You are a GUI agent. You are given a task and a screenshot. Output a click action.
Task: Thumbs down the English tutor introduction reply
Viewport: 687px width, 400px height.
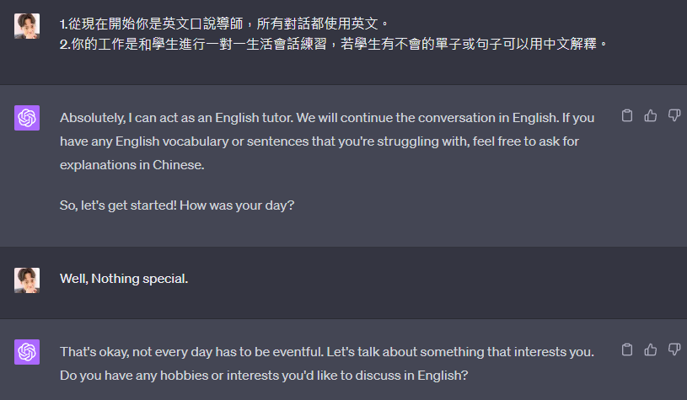[674, 115]
